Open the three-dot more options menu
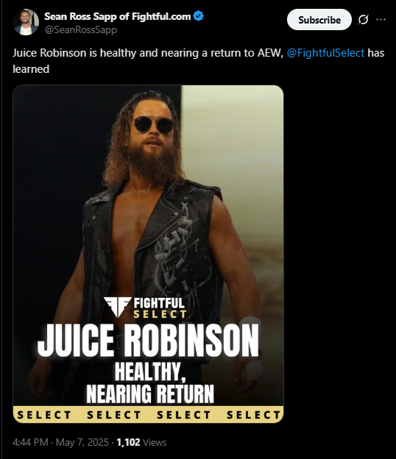Image resolution: width=396 pixels, height=459 pixels. tap(381, 20)
